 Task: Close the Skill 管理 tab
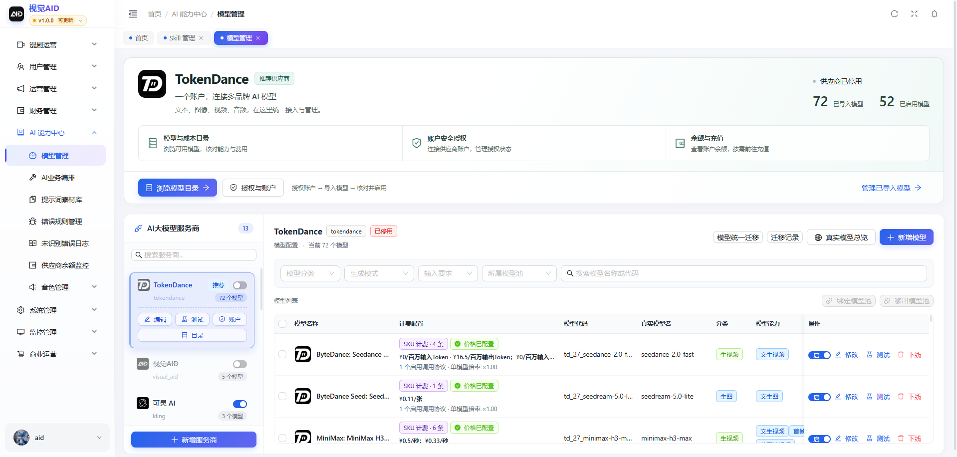(201, 38)
